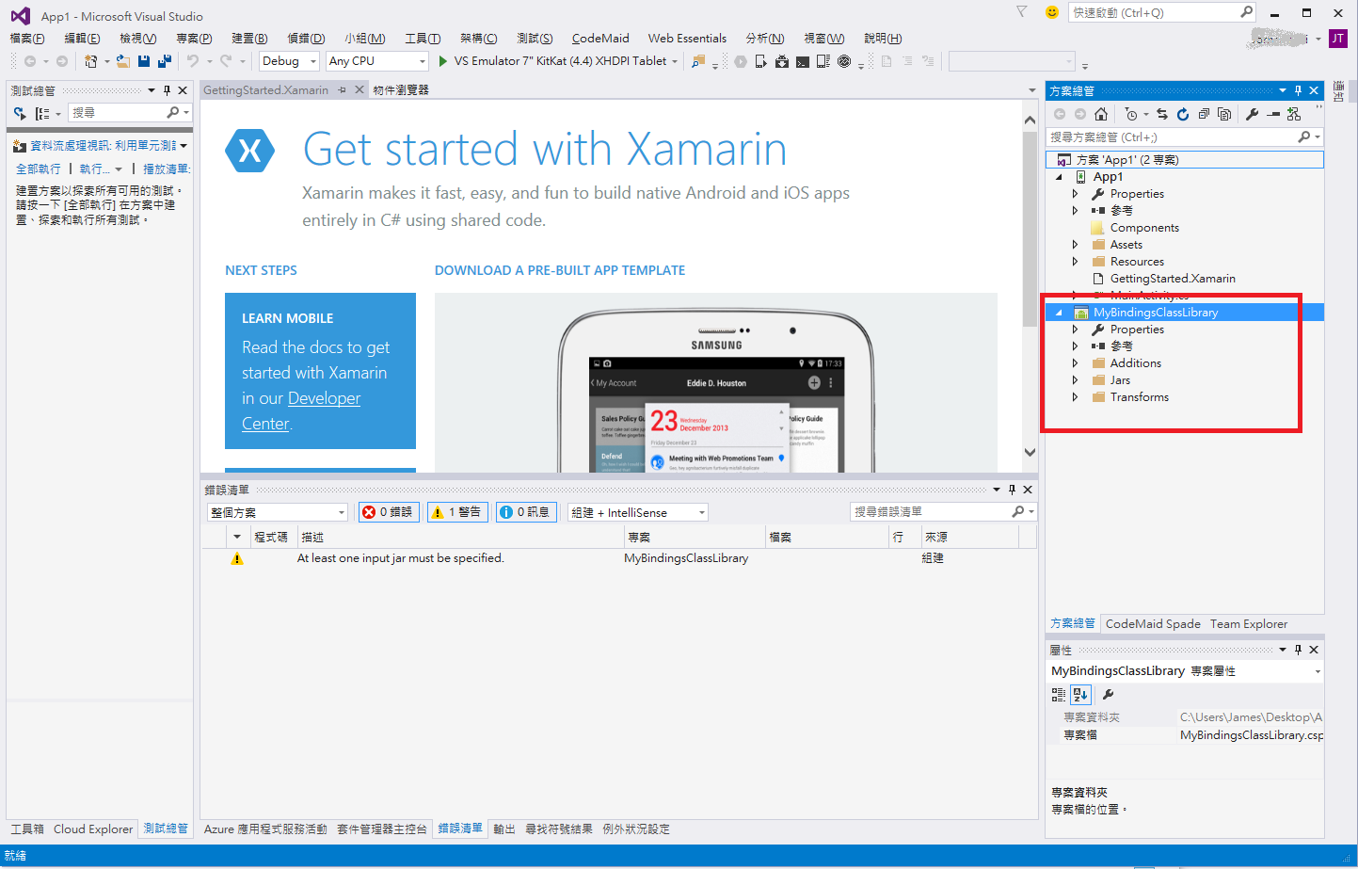Image resolution: width=1358 pixels, height=869 pixels.
Task: Click the document vertical scrollbar down arrow
Action: pyautogui.click(x=1030, y=452)
